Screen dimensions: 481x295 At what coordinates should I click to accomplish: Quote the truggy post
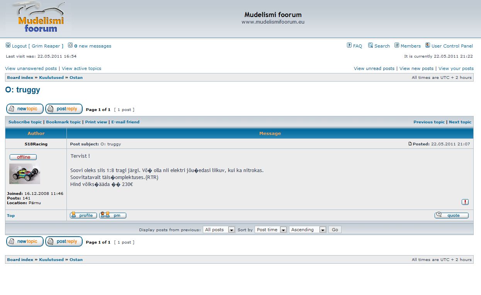point(451,215)
